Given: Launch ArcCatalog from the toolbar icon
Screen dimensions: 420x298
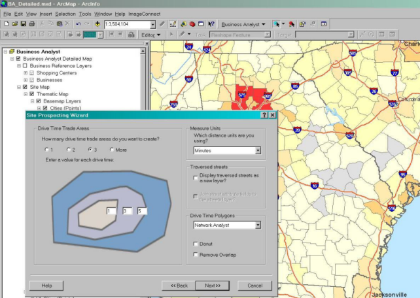Looking at the screenshot, I should 183,24.
